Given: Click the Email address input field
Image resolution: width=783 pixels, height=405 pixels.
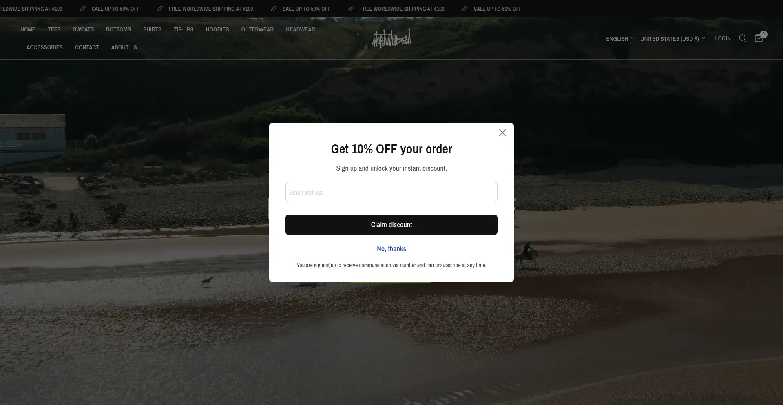Looking at the screenshot, I should tap(391, 192).
